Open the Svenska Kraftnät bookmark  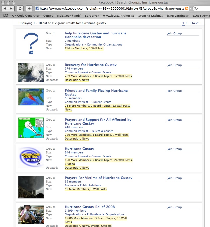coord(151,16)
